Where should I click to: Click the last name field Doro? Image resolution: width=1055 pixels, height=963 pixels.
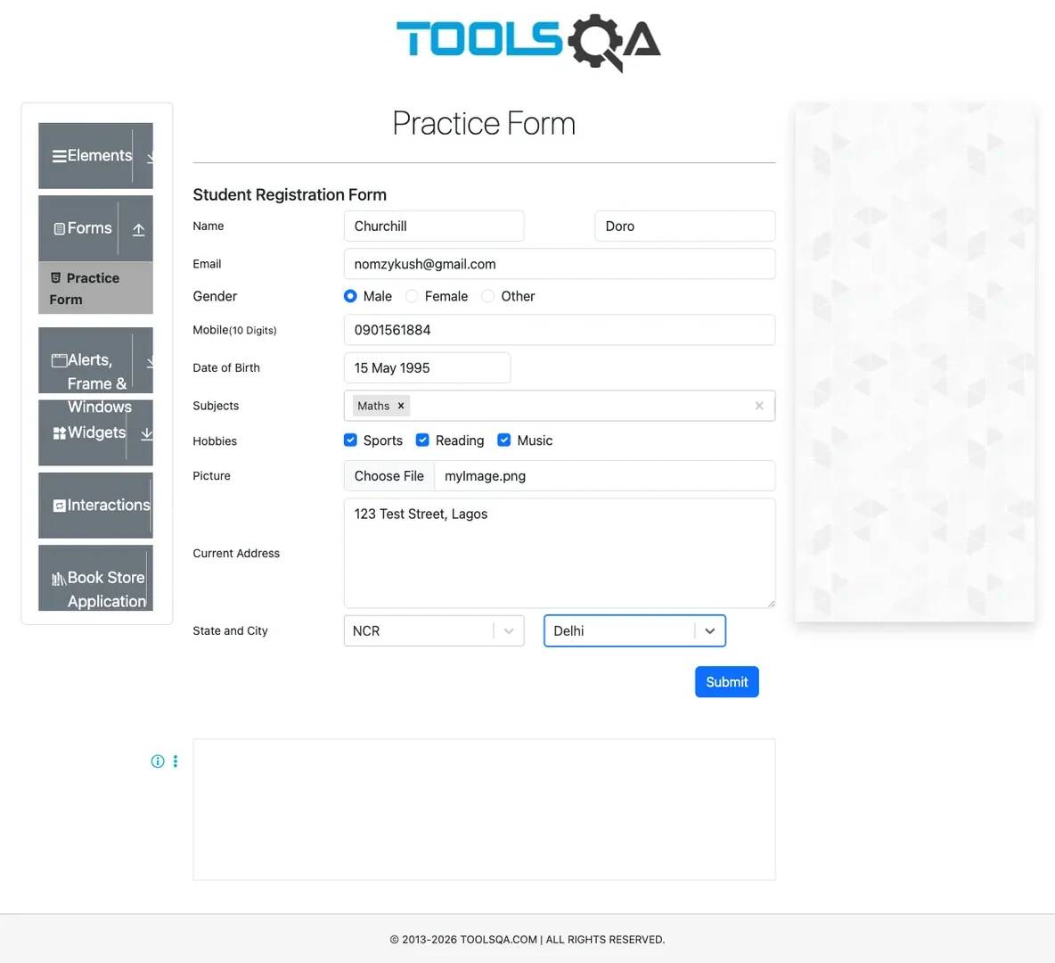pos(685,226)
